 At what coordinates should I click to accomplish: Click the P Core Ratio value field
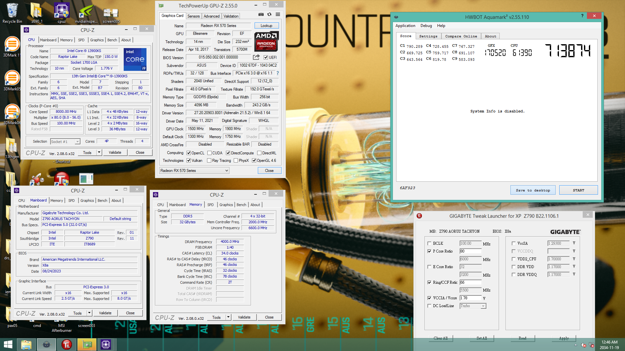(470, 251)
